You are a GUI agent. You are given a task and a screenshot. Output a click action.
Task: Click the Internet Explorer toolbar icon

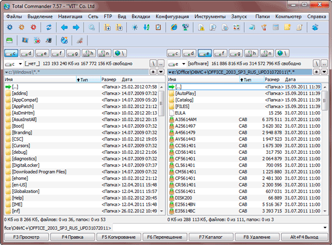(174, 27)
